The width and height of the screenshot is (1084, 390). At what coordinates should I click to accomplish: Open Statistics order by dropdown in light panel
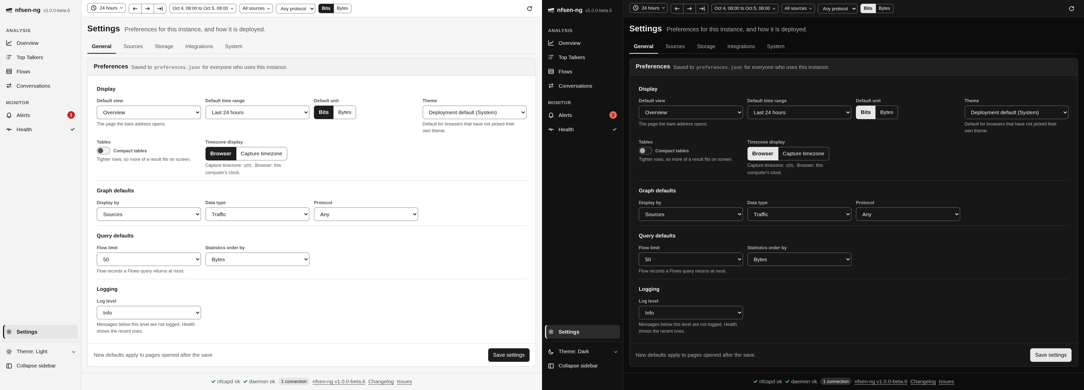click(x=257, y=259)
